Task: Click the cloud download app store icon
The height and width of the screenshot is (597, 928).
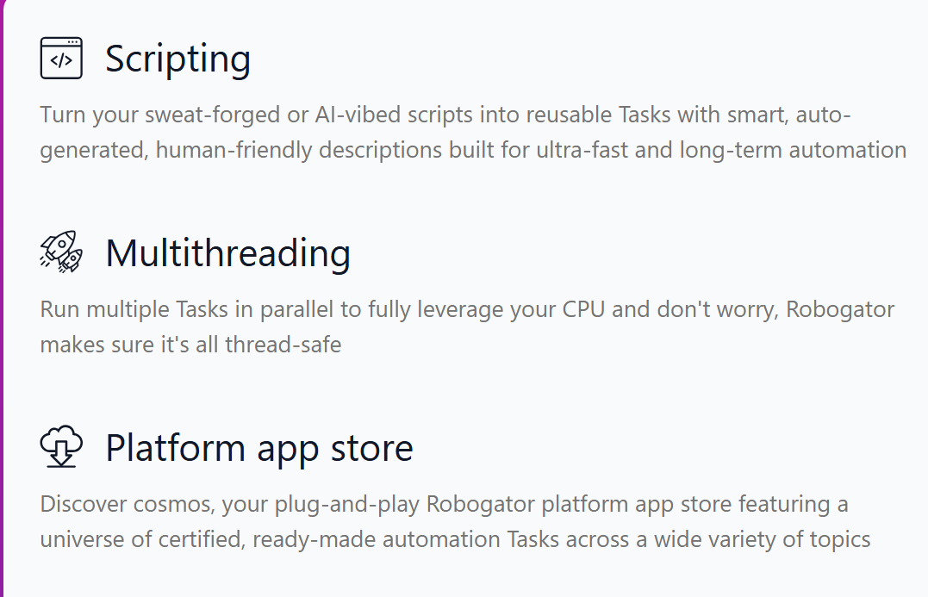Action: coord(61,447)
